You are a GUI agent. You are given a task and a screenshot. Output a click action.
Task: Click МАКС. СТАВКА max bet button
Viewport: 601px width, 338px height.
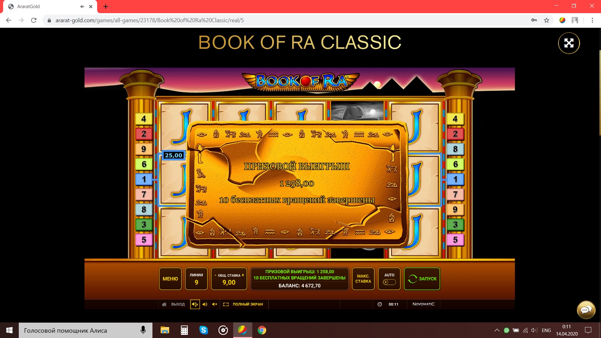pos(363,279)
